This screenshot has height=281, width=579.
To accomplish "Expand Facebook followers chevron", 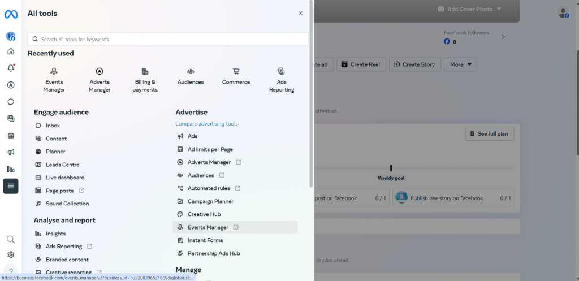I will [503, 37].
